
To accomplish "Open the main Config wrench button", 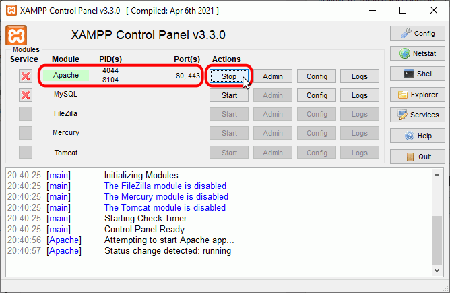I will tap(417, 33).
